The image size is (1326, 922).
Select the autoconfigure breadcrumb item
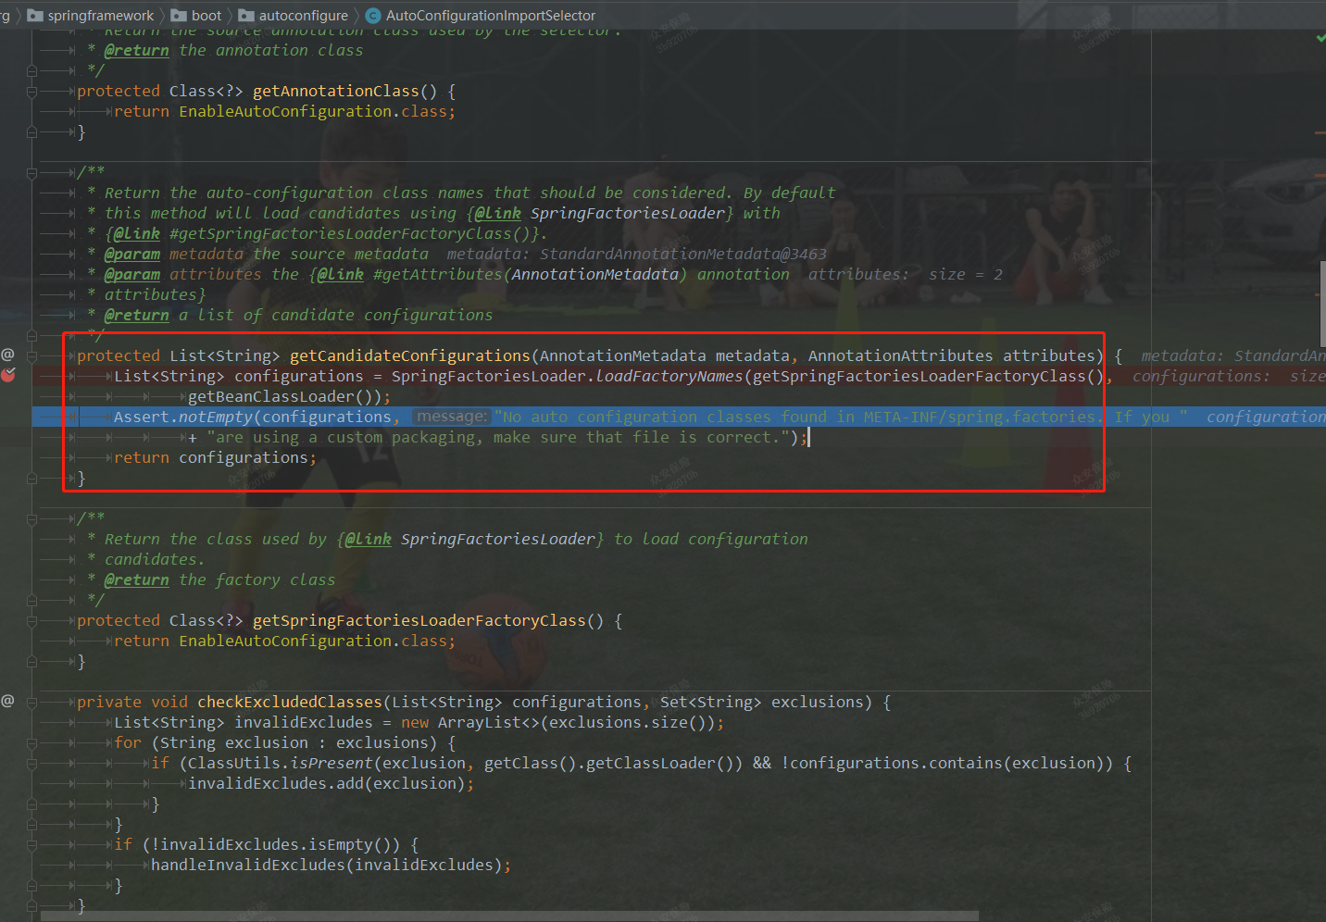tap(303, 16)
